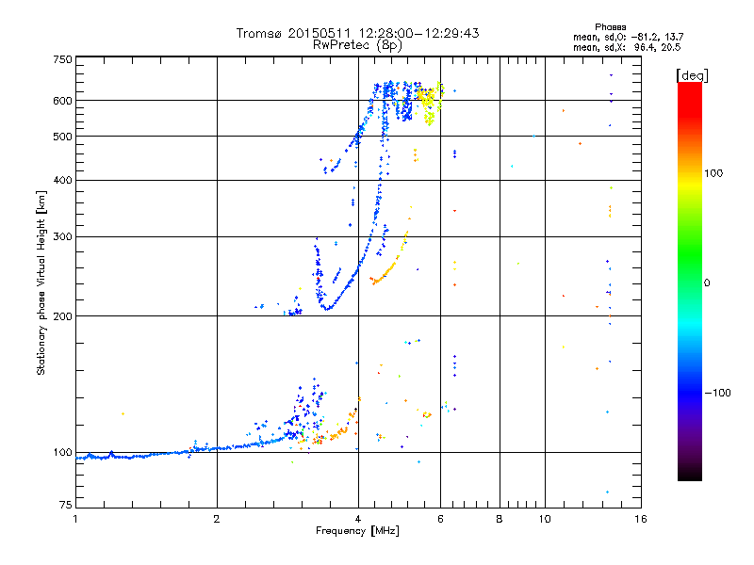Click the colorbar tick label '100'
Viewport: 754px width, 565px height.
pyautogui.click(x=713, y=173)
